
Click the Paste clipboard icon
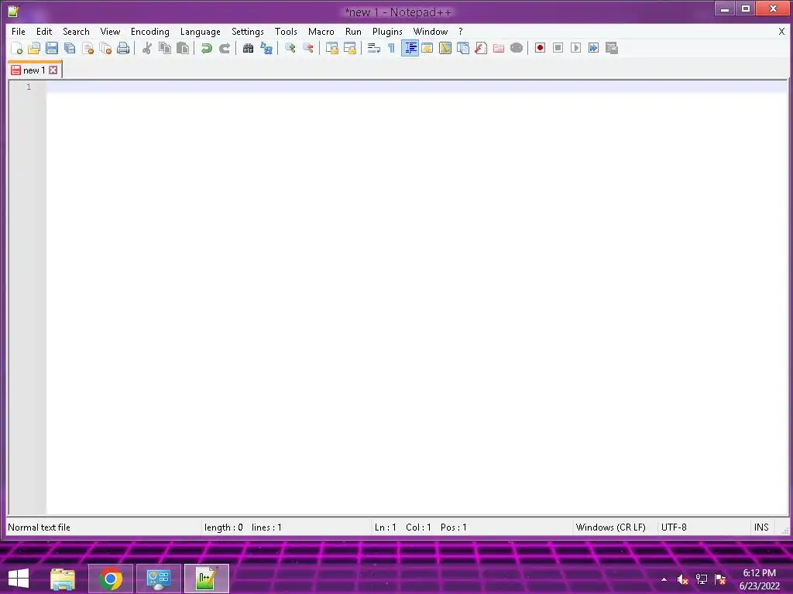pyautogui.click(x=183, y=48)
